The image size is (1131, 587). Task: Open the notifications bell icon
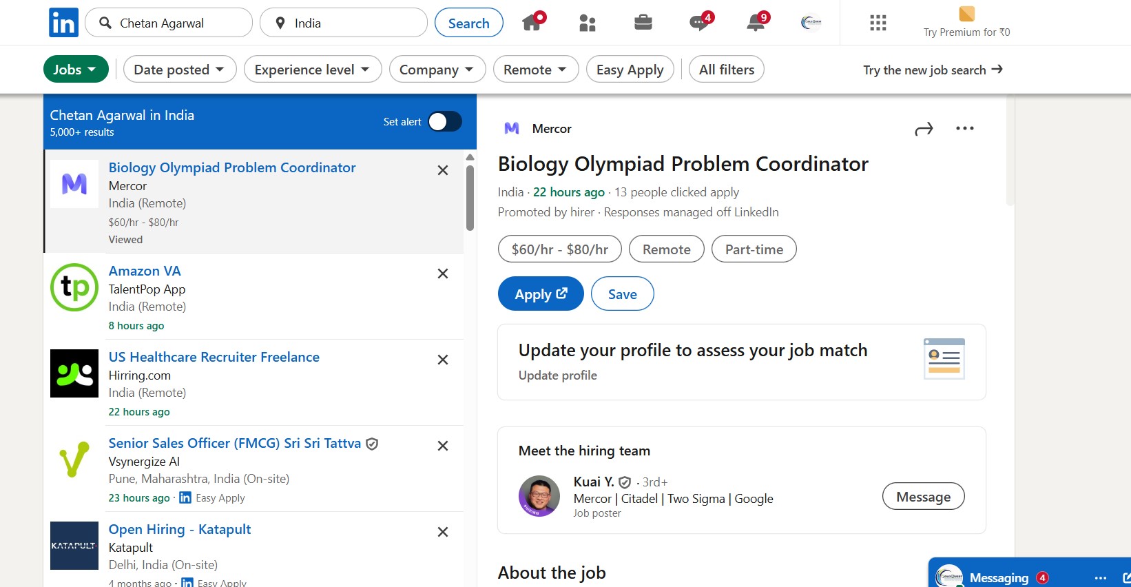coord(756,23)
